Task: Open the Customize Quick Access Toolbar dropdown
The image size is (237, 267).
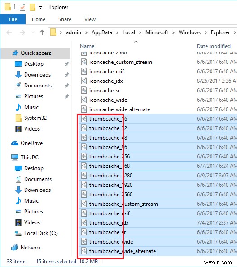Action: pos(40,8)
